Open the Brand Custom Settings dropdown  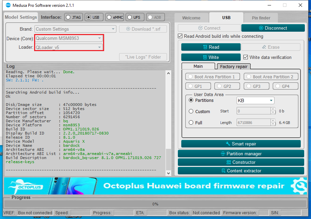pyautogui.click(x=75, y=29)
